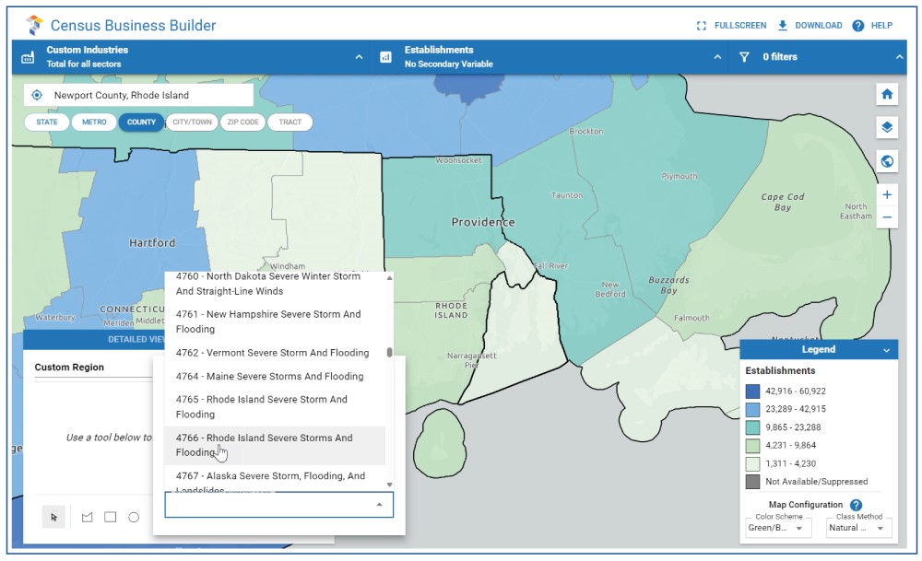
Task: Select the Metro geography level
Action: click(94, 123)
